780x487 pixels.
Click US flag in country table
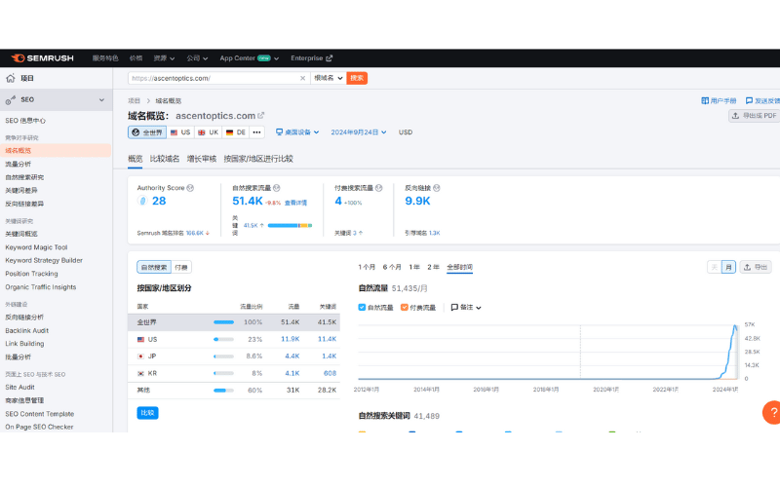(140, 339)
